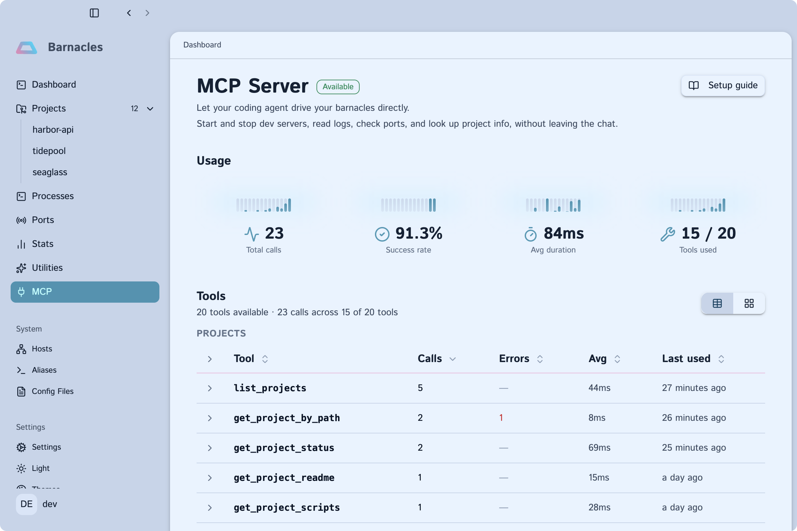Click the Utilities sparkles icon
This screenshot has width=797, height=531.
click(21, 268)
